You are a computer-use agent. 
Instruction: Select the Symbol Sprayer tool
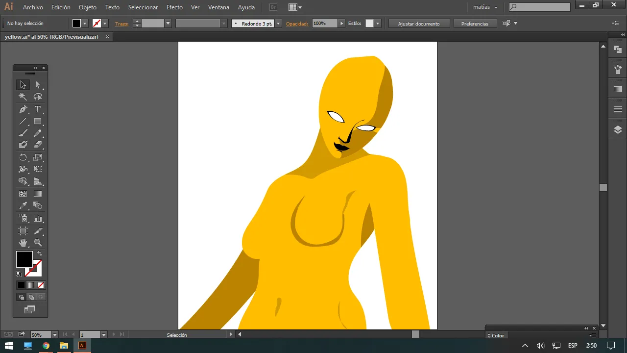[23, 218]
